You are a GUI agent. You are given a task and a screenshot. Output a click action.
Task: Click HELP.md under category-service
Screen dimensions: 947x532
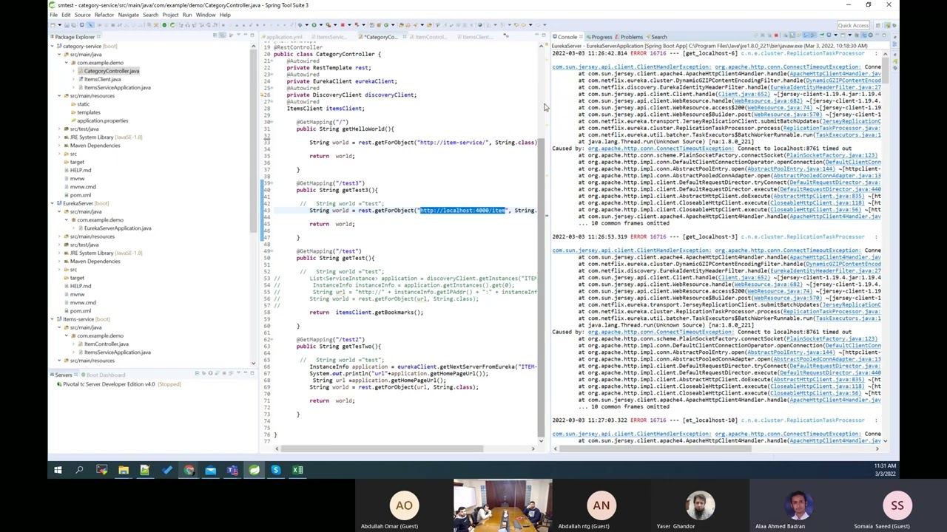coord(80,170)
